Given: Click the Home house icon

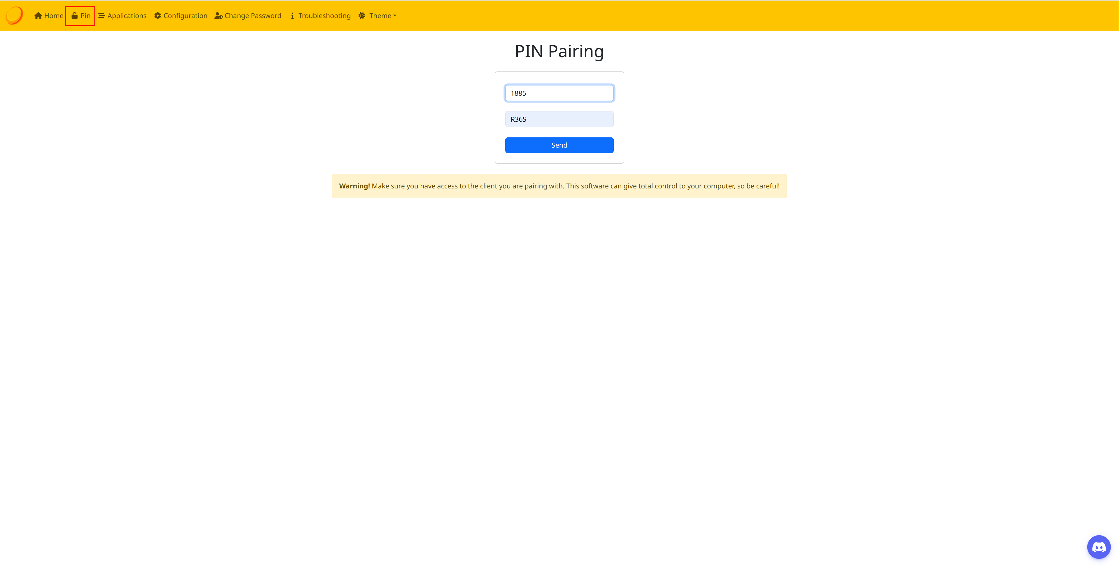Looking at the screenshot, I should pyautogui.click(x=38, y=16).
